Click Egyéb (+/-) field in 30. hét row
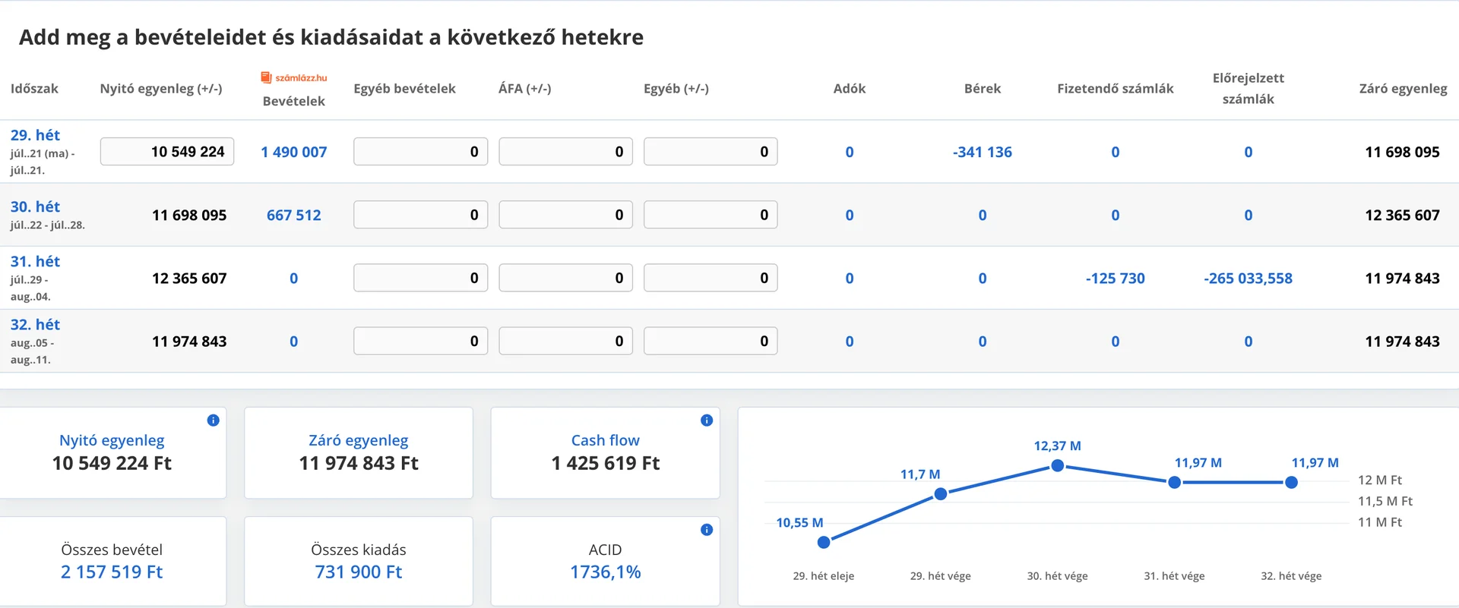The width and height of the screenshot is (1459, 608). (711, 215)
